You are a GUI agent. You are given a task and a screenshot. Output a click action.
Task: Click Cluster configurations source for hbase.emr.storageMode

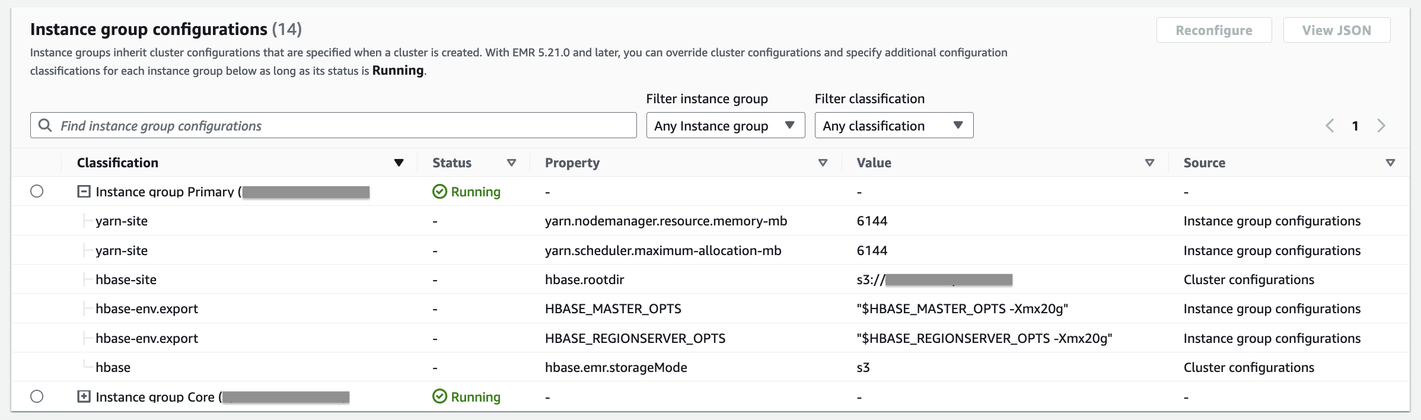[x=1249, y=367]
